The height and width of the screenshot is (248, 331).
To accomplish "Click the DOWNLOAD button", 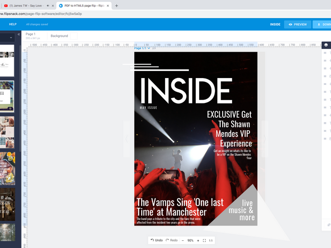I will 322,24.
